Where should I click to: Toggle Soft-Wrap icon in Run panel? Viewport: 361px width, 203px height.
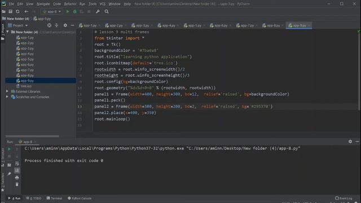point(17,164)
